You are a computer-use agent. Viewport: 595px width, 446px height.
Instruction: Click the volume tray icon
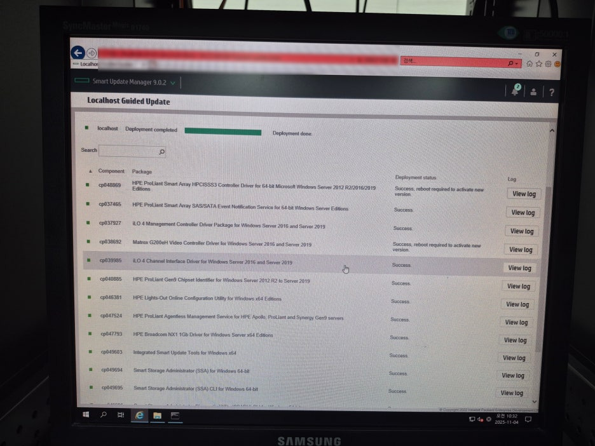point(480,419)
